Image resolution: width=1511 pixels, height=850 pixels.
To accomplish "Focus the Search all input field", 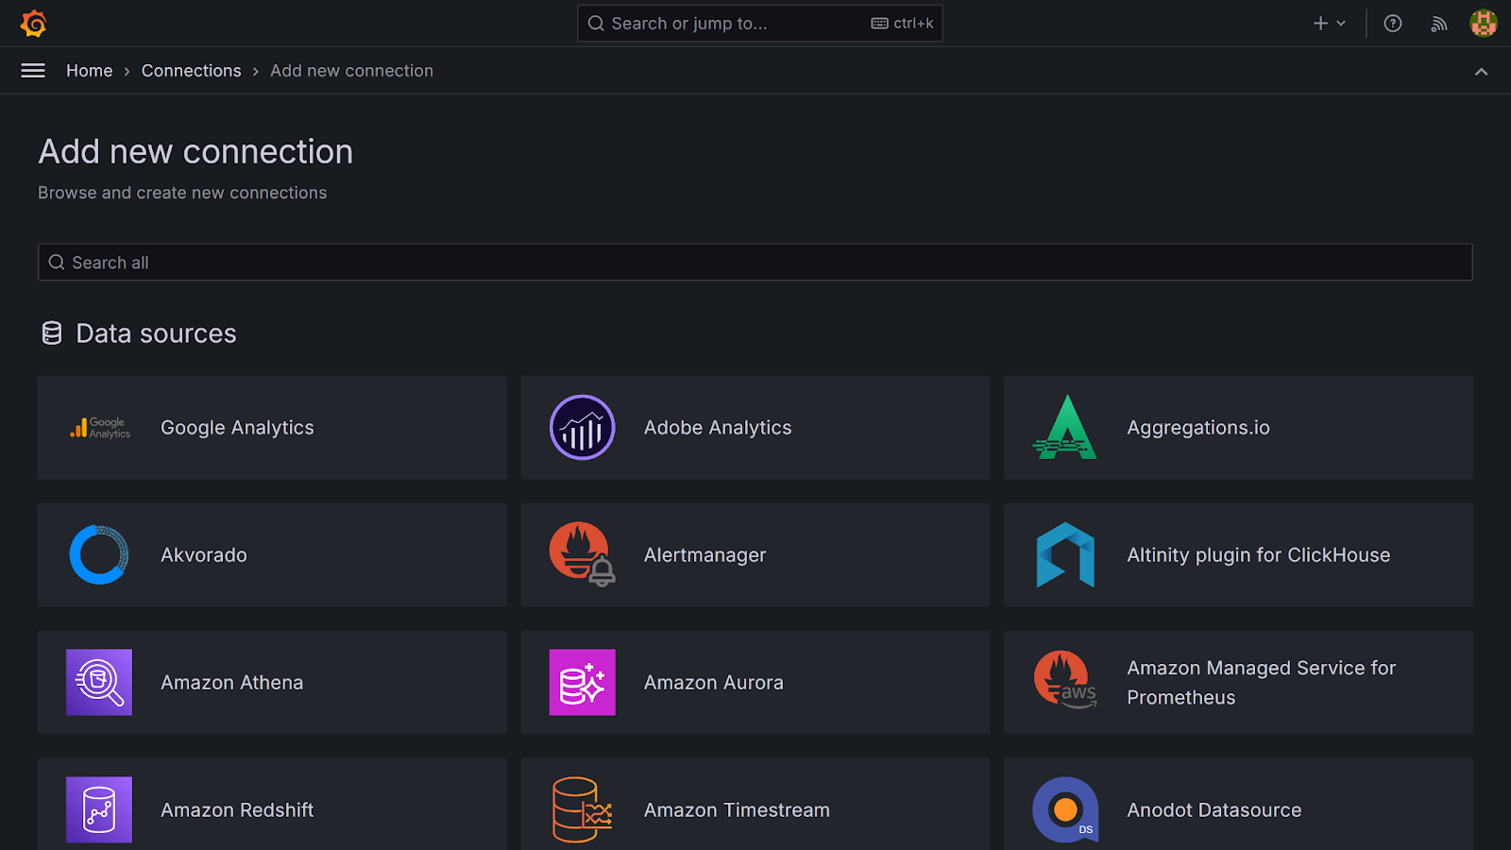I will [755, 263].
